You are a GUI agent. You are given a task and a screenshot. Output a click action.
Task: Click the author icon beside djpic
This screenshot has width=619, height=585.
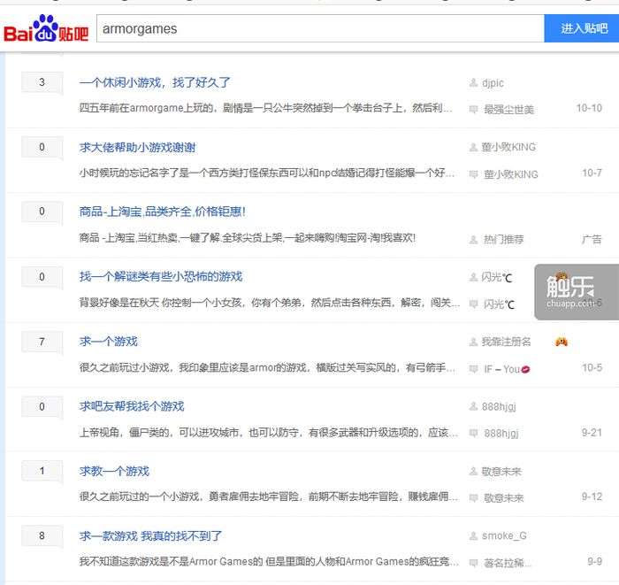473,83
